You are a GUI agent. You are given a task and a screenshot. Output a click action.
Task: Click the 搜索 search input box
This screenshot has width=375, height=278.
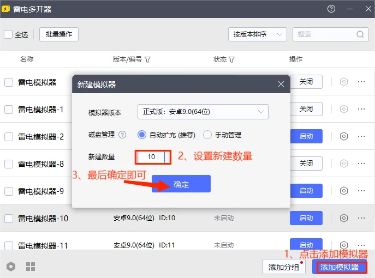(331, 34)
